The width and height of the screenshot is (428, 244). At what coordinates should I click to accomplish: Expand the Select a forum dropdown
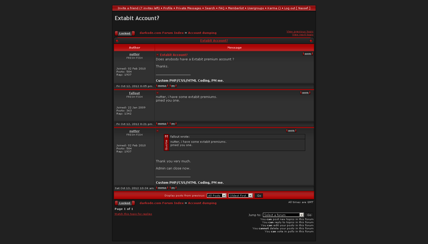(x=283, y=215)
